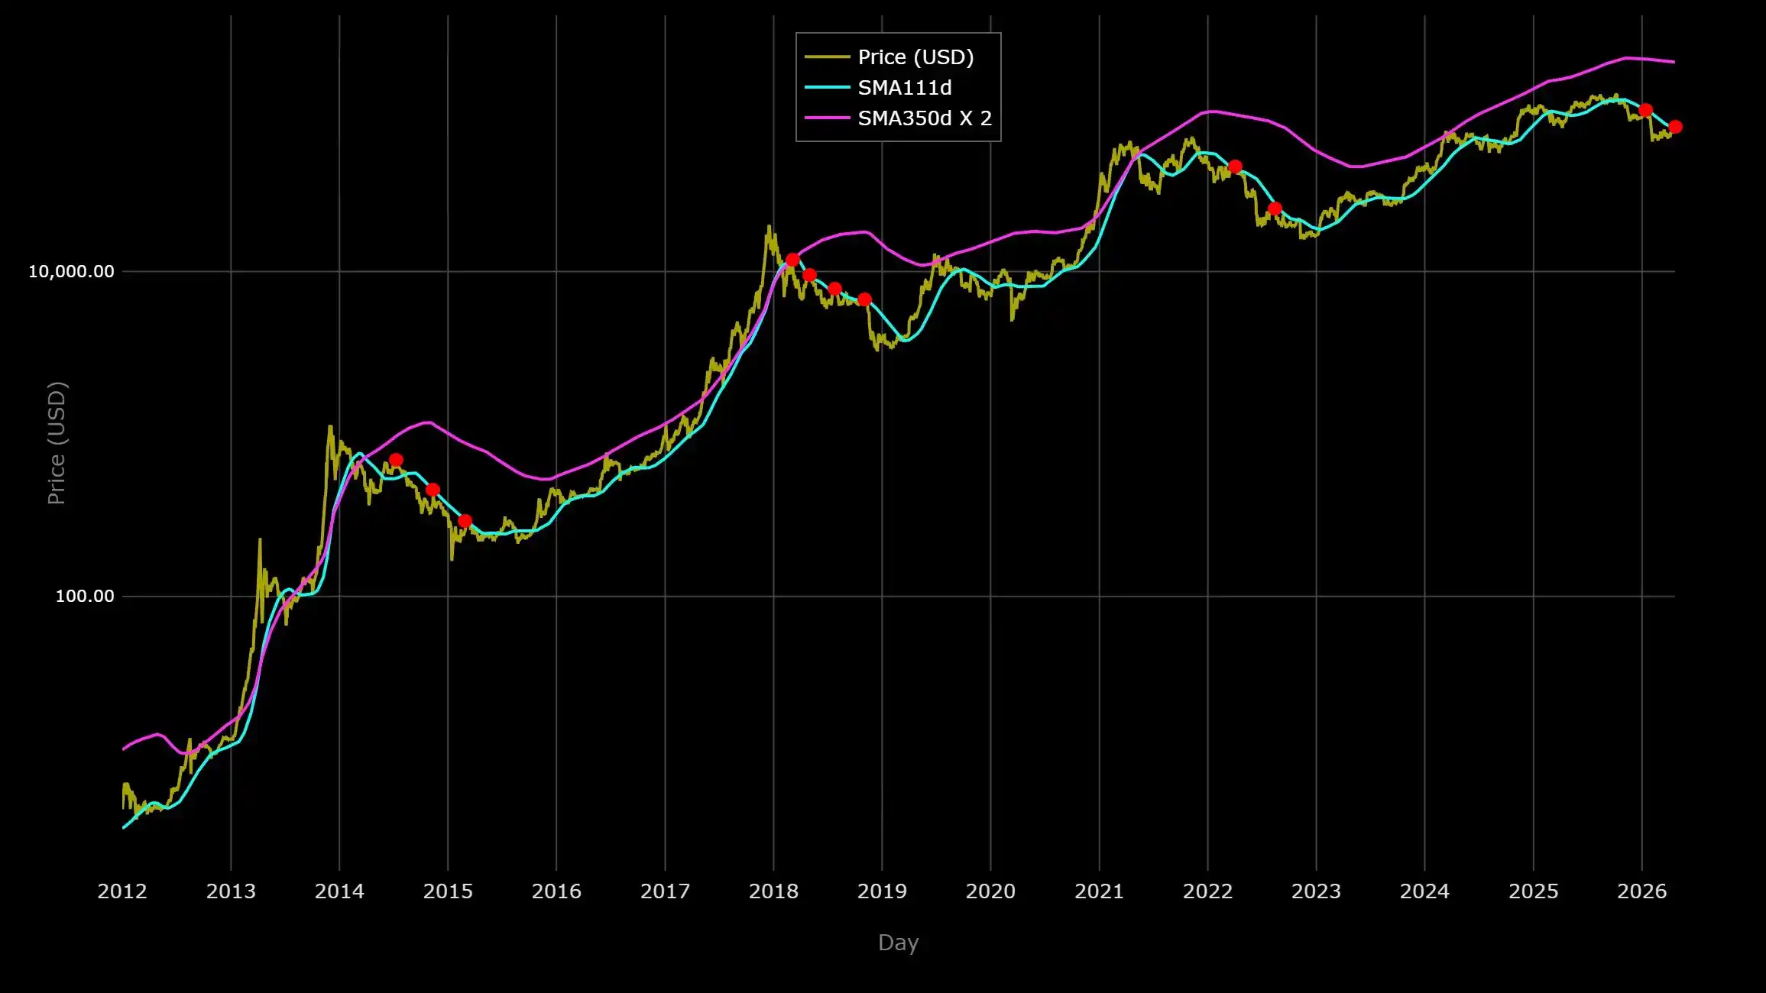
Task: Click the 2020 x-axis tick label
Action: coord(990,891)
